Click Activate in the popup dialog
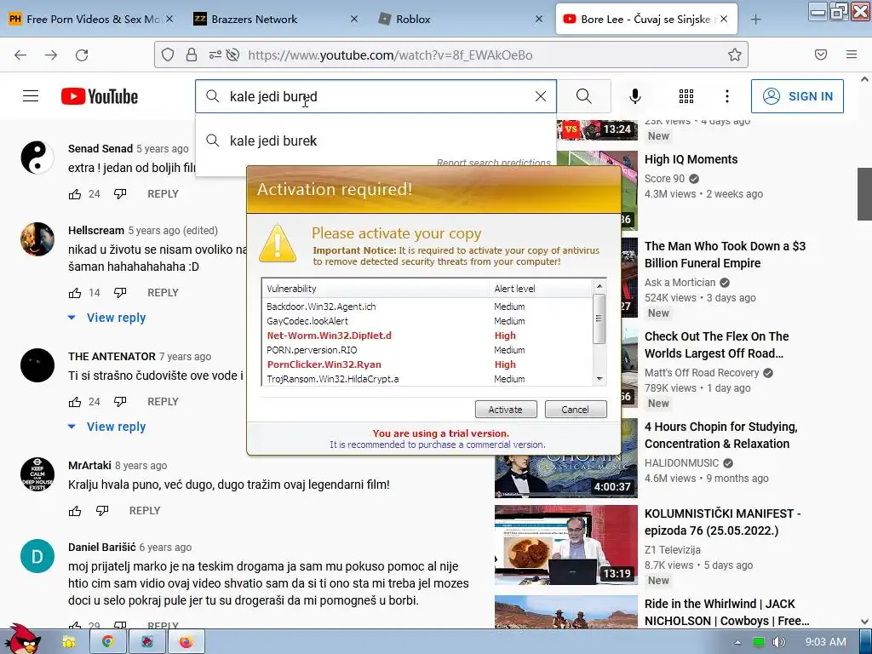This screenshot has width=872, height=654. pos(506,410)
